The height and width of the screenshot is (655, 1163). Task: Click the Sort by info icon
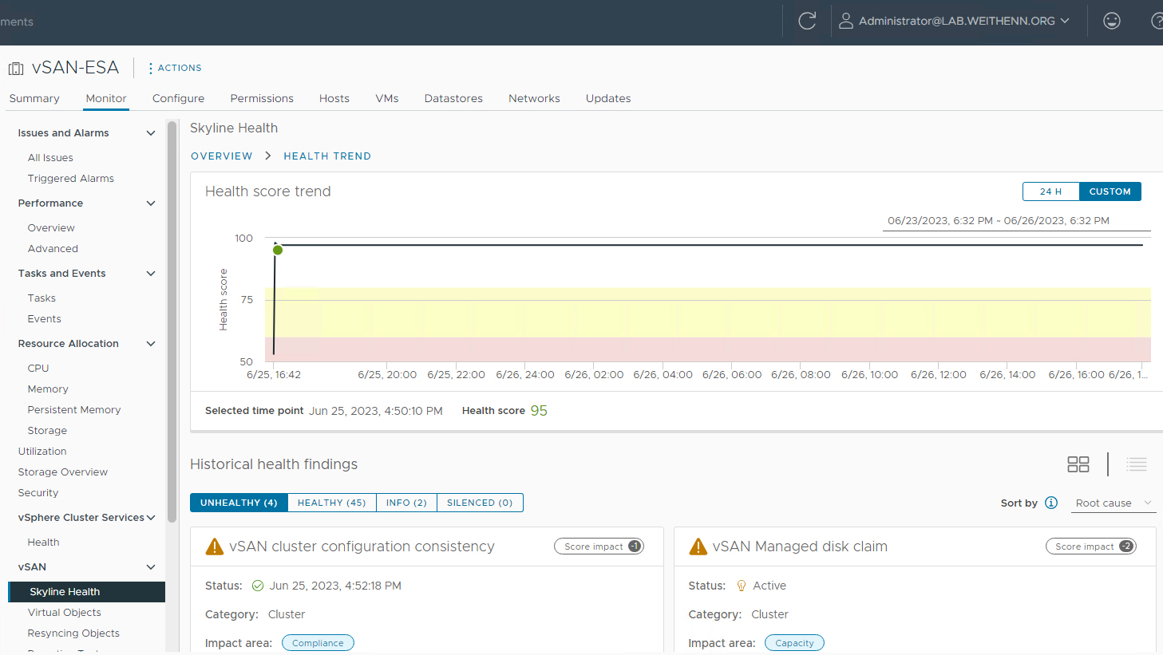(x=1051, y=503)
